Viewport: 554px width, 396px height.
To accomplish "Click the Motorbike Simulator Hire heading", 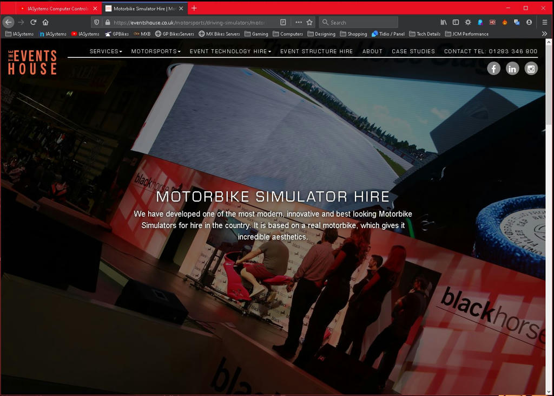I will [273, 197].
